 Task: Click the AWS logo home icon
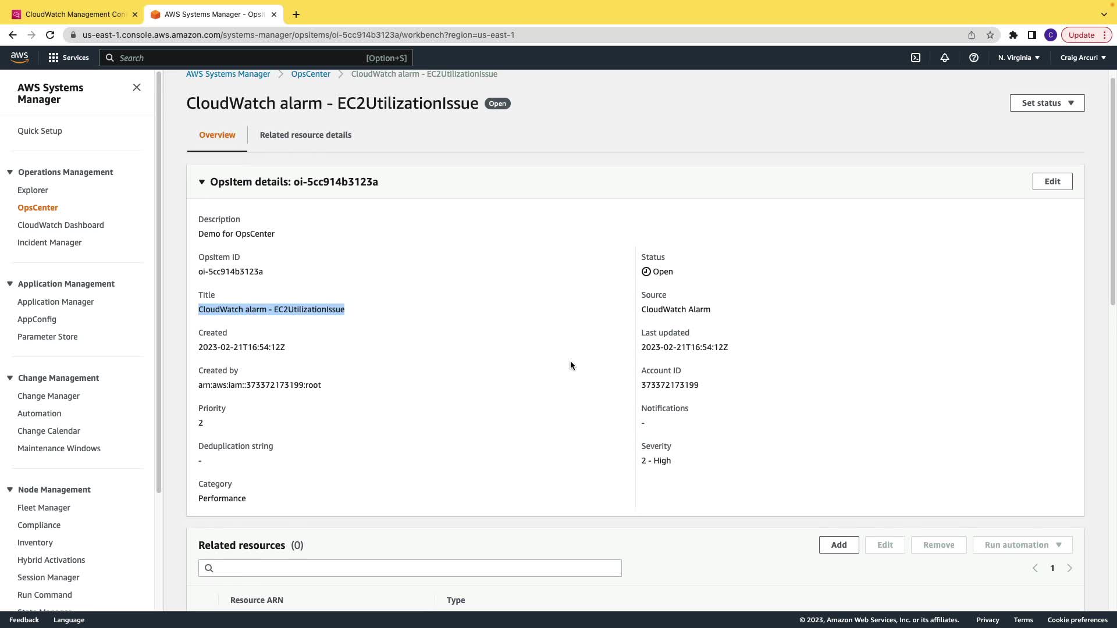19,58
